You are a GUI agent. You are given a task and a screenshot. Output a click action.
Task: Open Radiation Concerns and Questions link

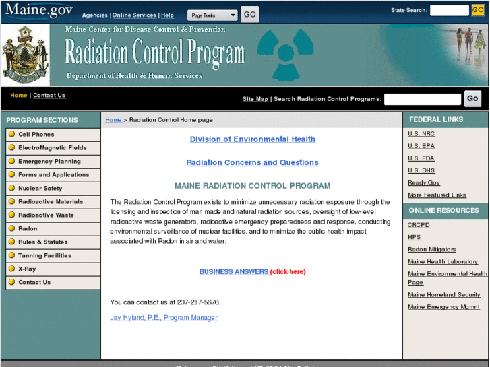pos(253,162)
